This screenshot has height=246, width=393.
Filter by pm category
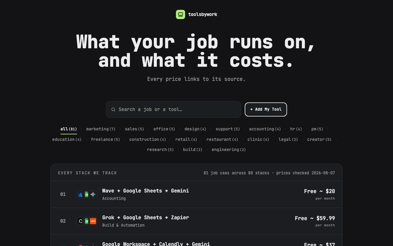click(317, 129)
